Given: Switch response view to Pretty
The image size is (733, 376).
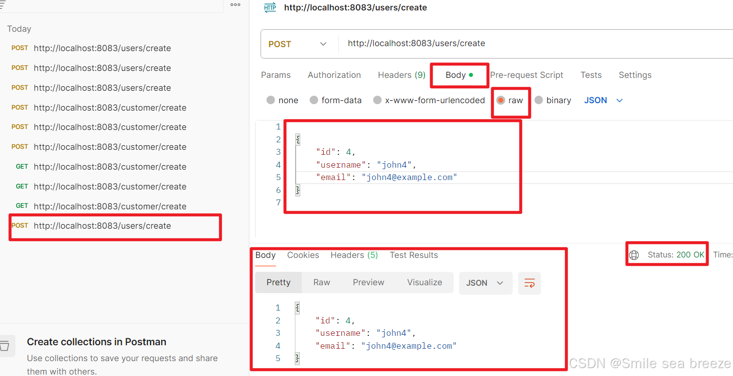Looking at the screenshot, I should [x=278, y=282].
